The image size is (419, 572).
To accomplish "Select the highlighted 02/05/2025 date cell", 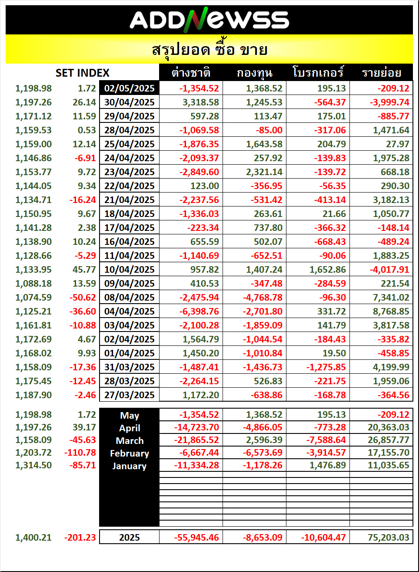I will coord(130,88).
